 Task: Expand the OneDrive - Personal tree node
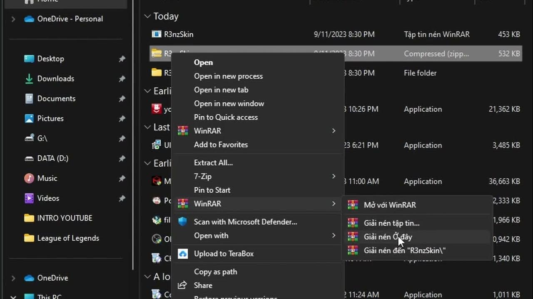click(13, 19)
